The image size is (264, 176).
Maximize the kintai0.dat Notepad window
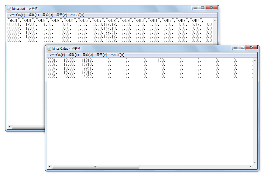[242, 48]
